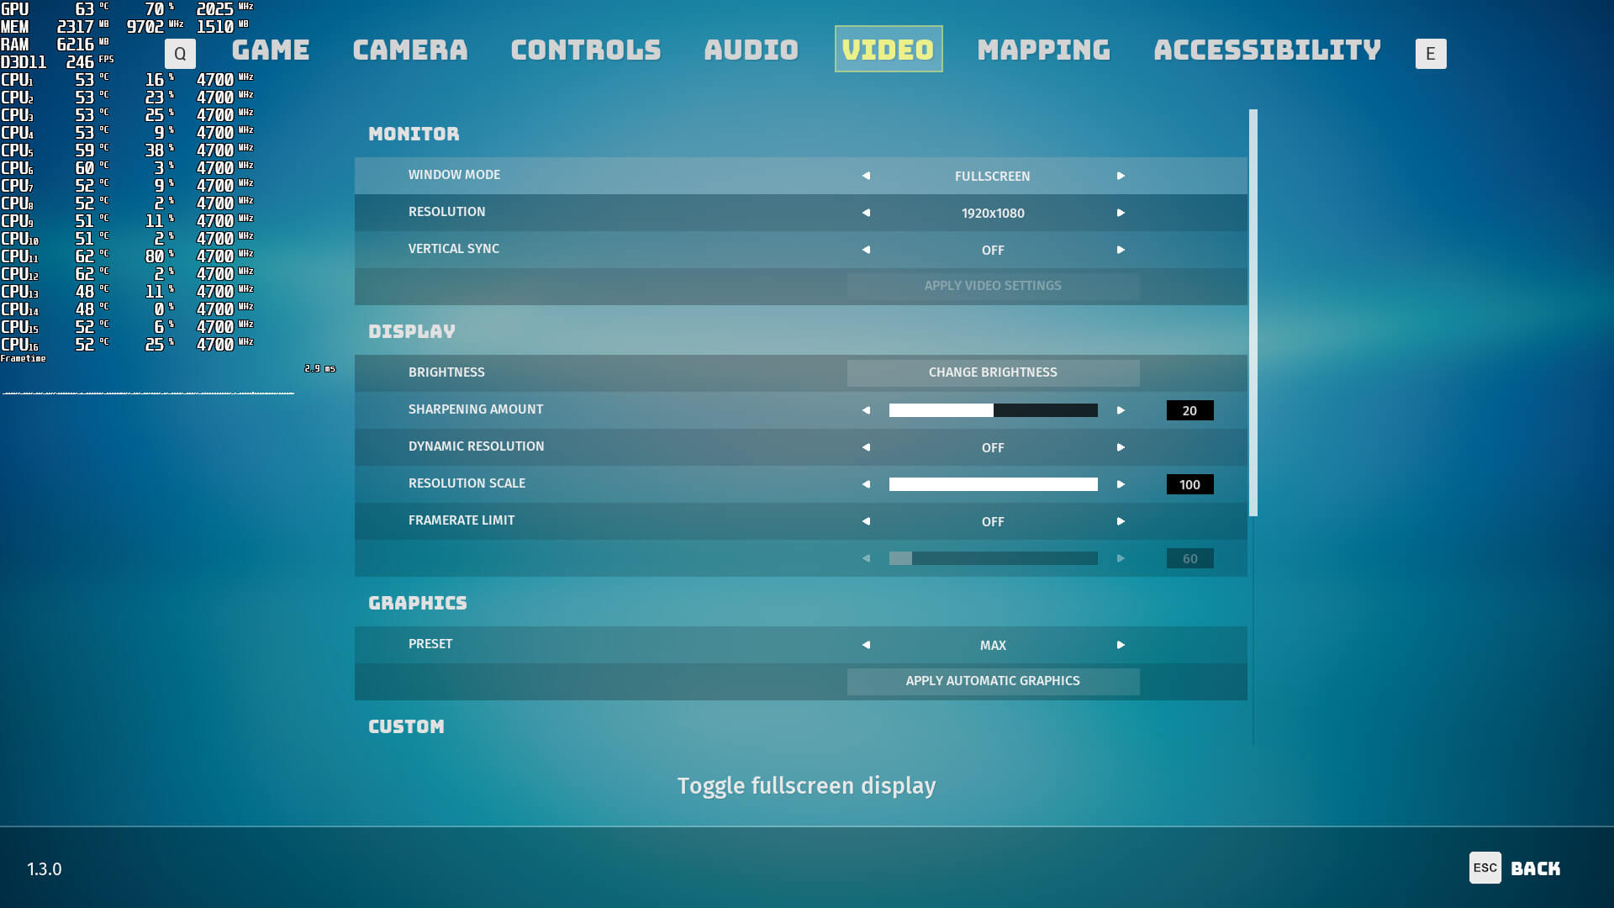Click the settings list vertical scrollbar
1614x908 pixels.
pos(1253,311)
